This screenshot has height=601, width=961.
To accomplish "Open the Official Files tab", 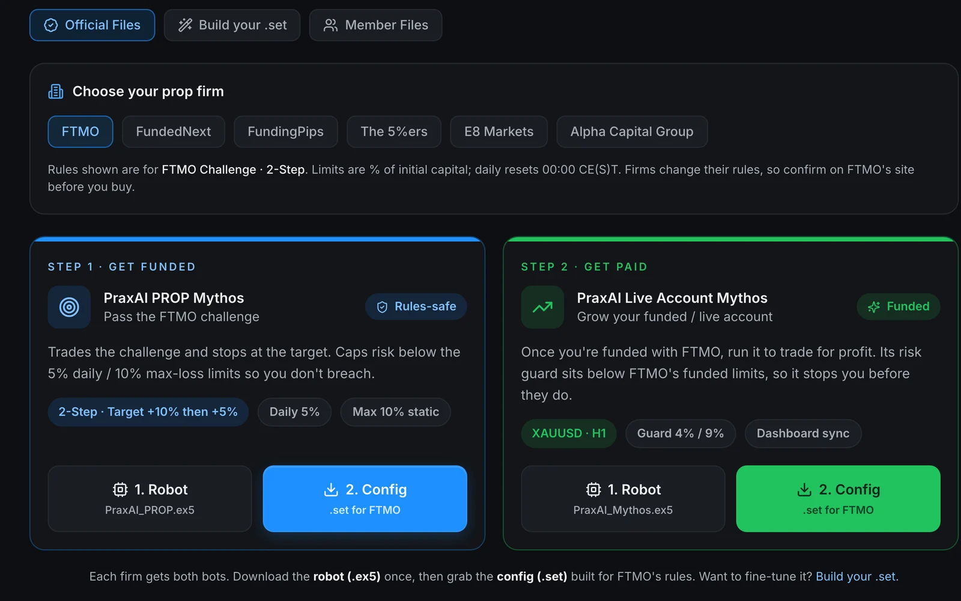I will pos(92,25).
